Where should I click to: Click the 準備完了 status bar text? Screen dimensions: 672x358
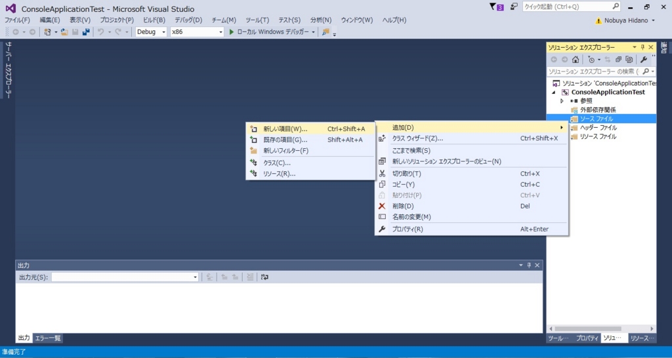(x=14, y=352)
